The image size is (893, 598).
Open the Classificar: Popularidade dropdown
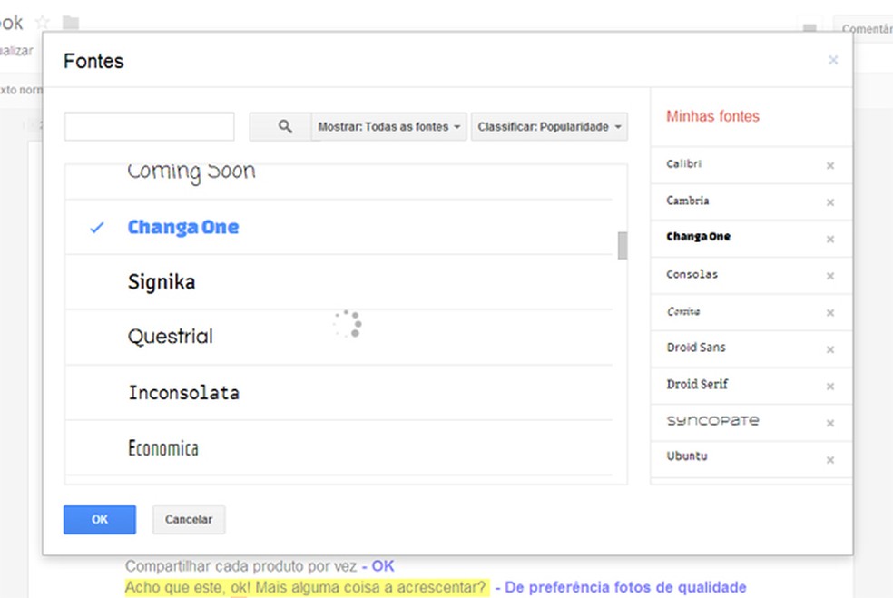pos(549,127)
